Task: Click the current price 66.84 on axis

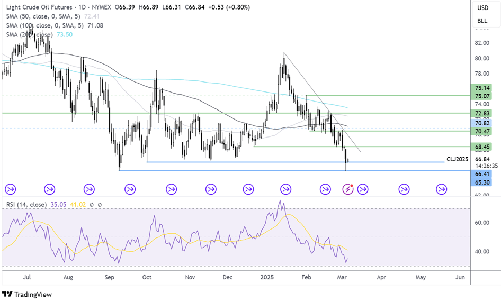Action: point(482,159)
